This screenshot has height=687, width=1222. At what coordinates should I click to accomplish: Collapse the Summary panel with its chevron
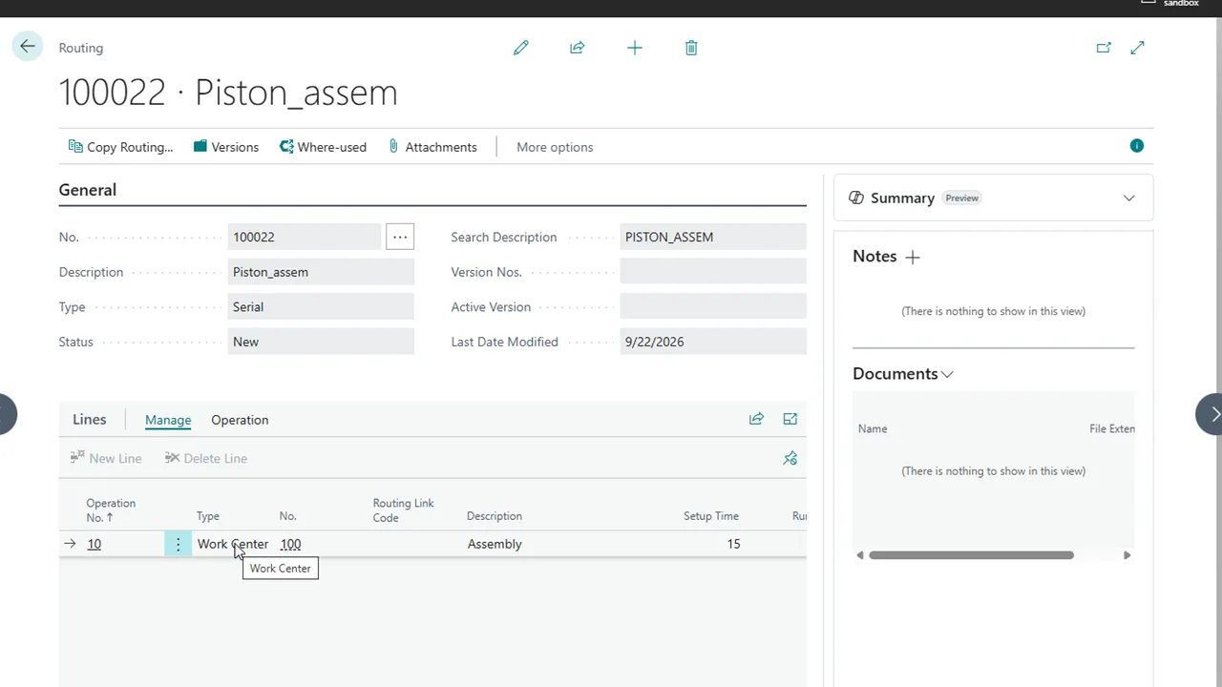click(1128, 198)
